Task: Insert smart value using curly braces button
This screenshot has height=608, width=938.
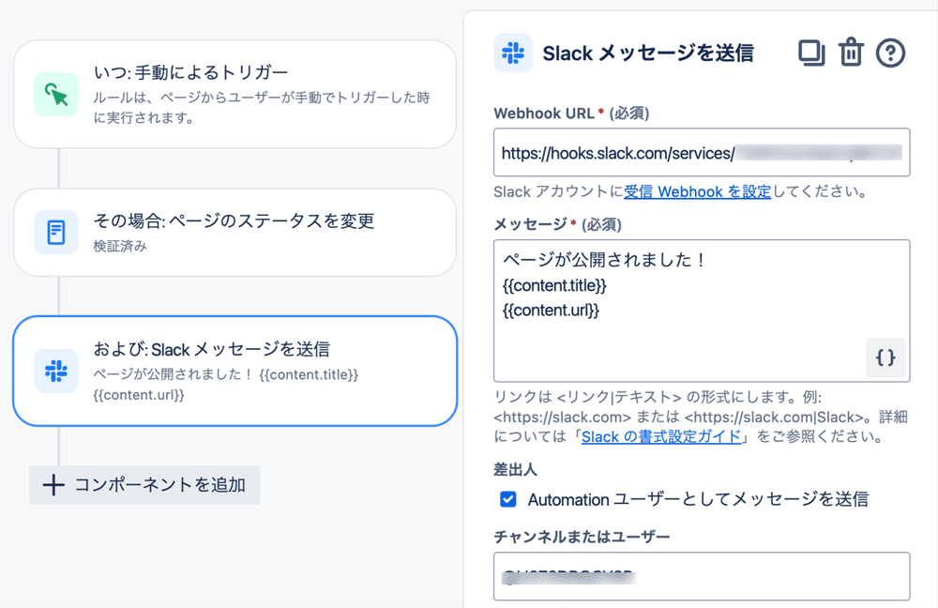Action: tap(885, 357)
